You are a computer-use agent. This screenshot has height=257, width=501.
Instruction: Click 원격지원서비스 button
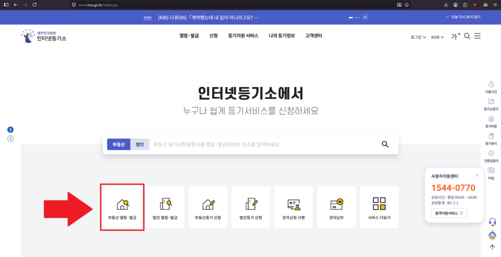[x=449, y=213]
